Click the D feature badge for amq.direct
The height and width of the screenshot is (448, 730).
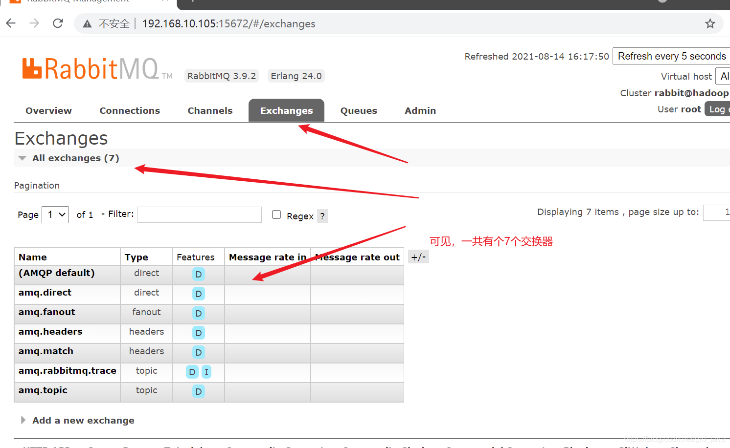coord(198,294)
